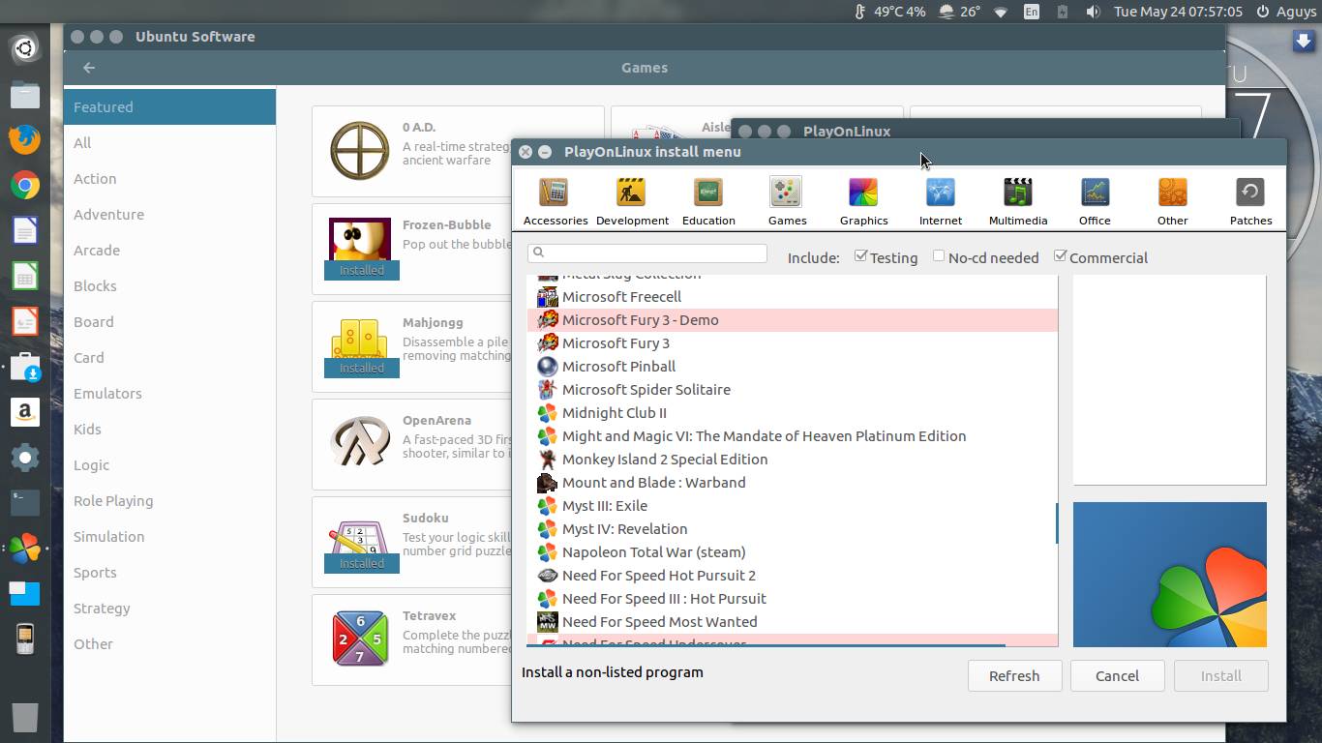Select Midnight Club II
Viewport: 1322px width, 743px height.
[793, 413]
